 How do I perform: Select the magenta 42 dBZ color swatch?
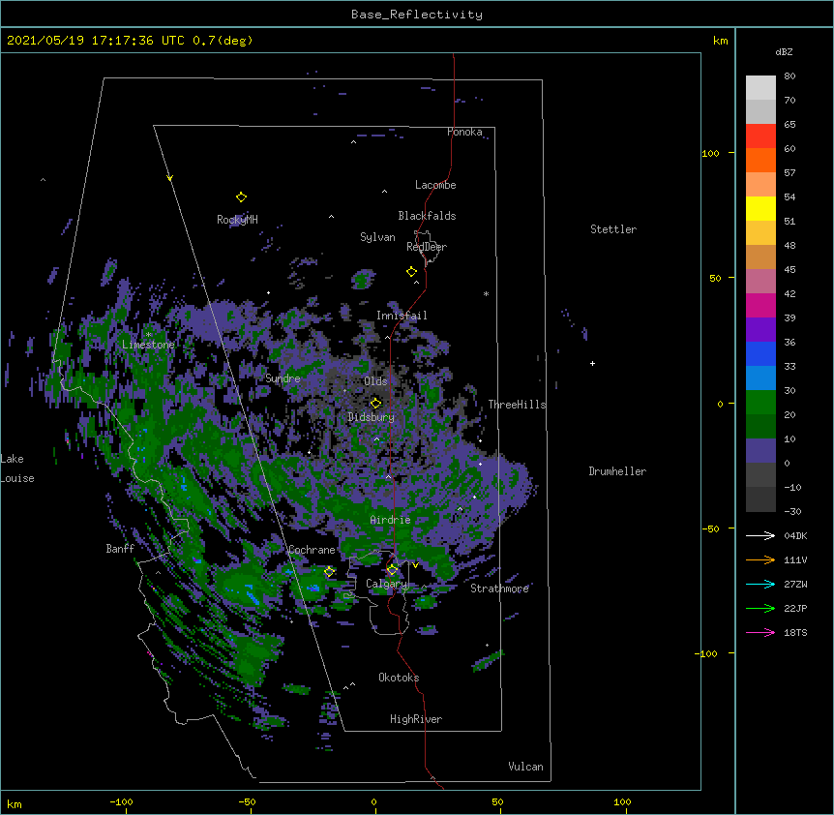(x=760, y=305)
